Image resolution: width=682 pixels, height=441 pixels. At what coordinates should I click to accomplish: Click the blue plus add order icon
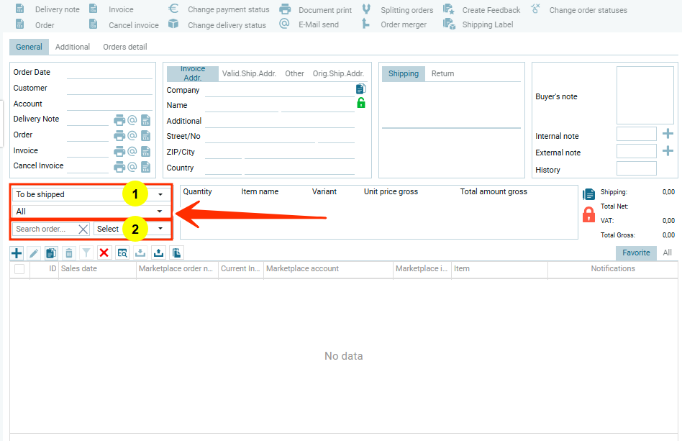(x=16, y=253)
